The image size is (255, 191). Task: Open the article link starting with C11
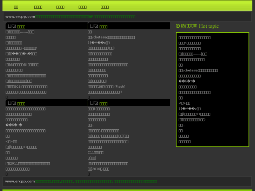tap(96, 152)
